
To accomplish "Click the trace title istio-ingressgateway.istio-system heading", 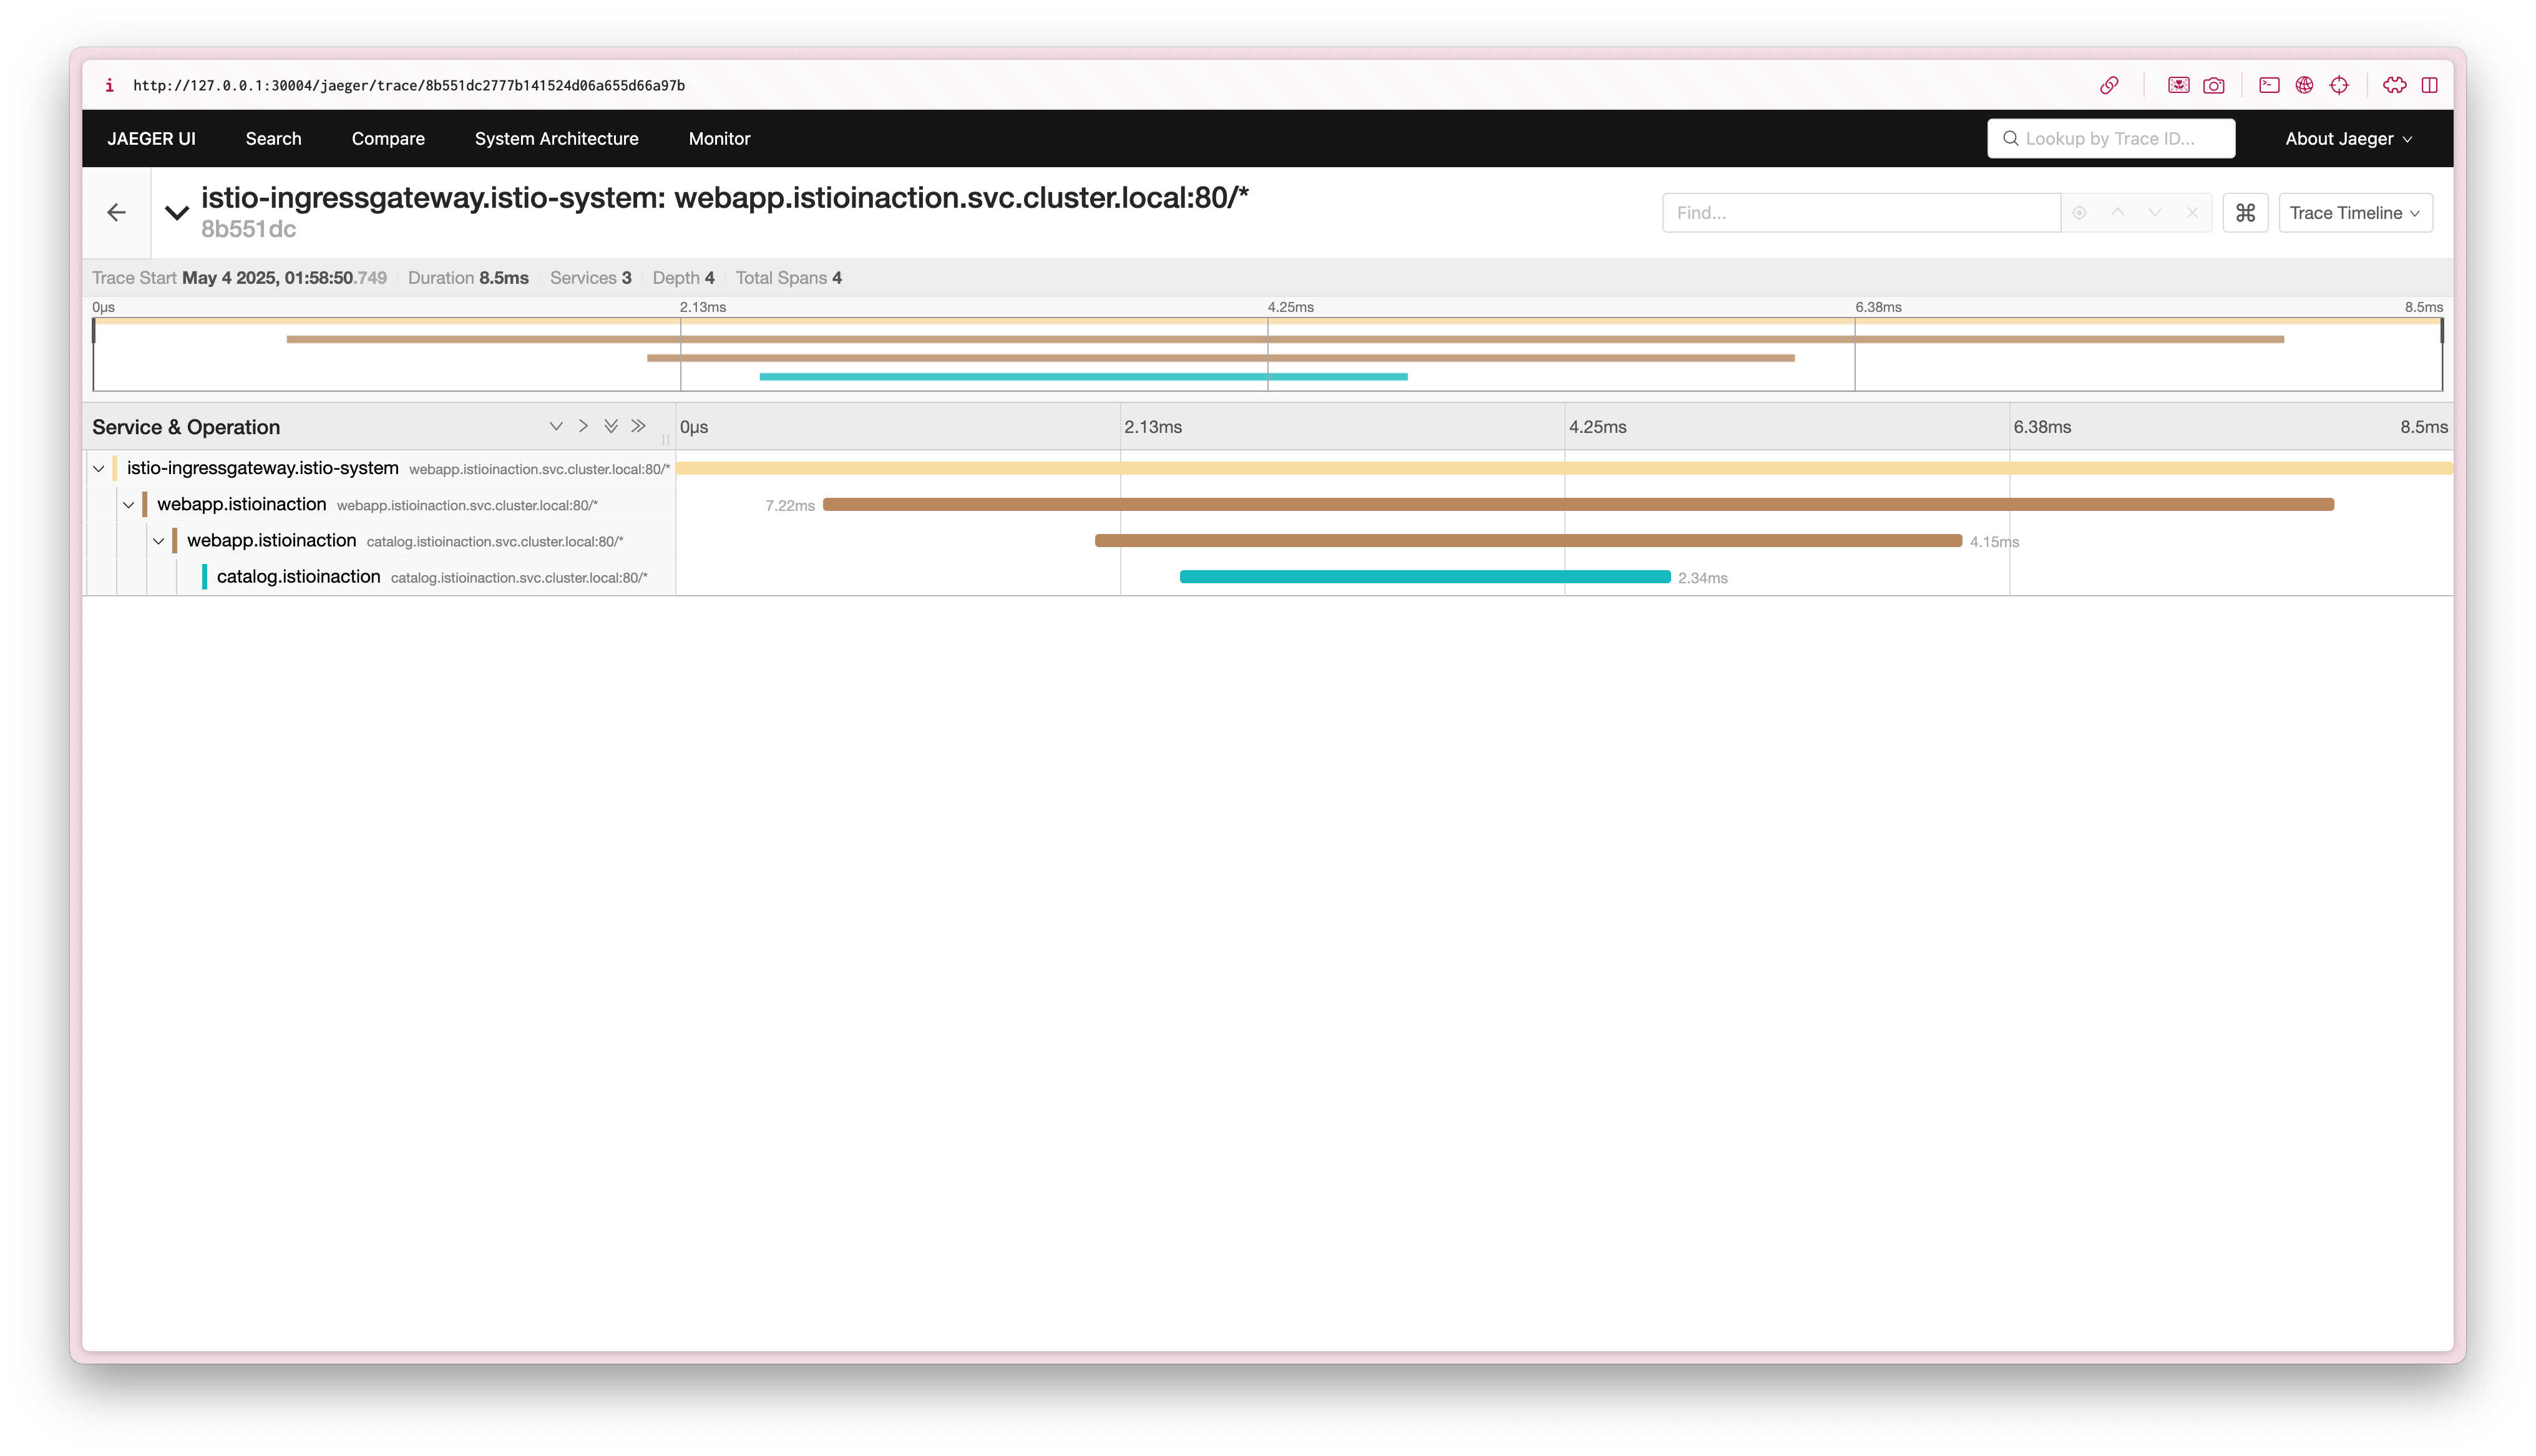I will (724, 197).
